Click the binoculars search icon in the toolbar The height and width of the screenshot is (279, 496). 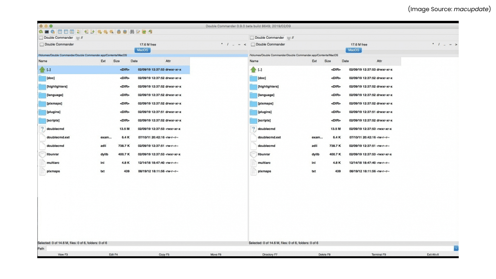tap(131, 32)
